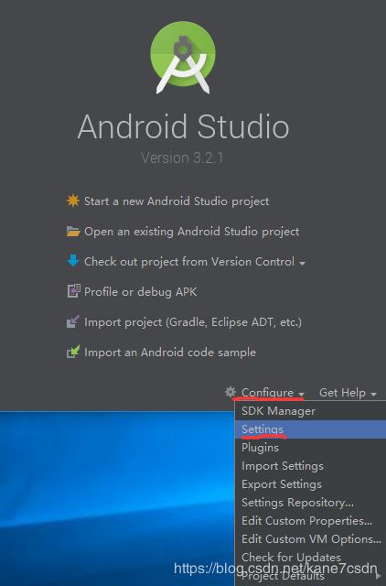The height and width of the screenshot is (586, 386).
Task: Click the Import project arrow icon
Action: point(73,321)
